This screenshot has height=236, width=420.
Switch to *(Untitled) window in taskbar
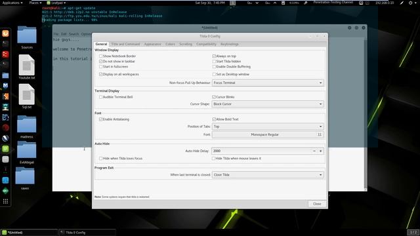coord(29,233)
